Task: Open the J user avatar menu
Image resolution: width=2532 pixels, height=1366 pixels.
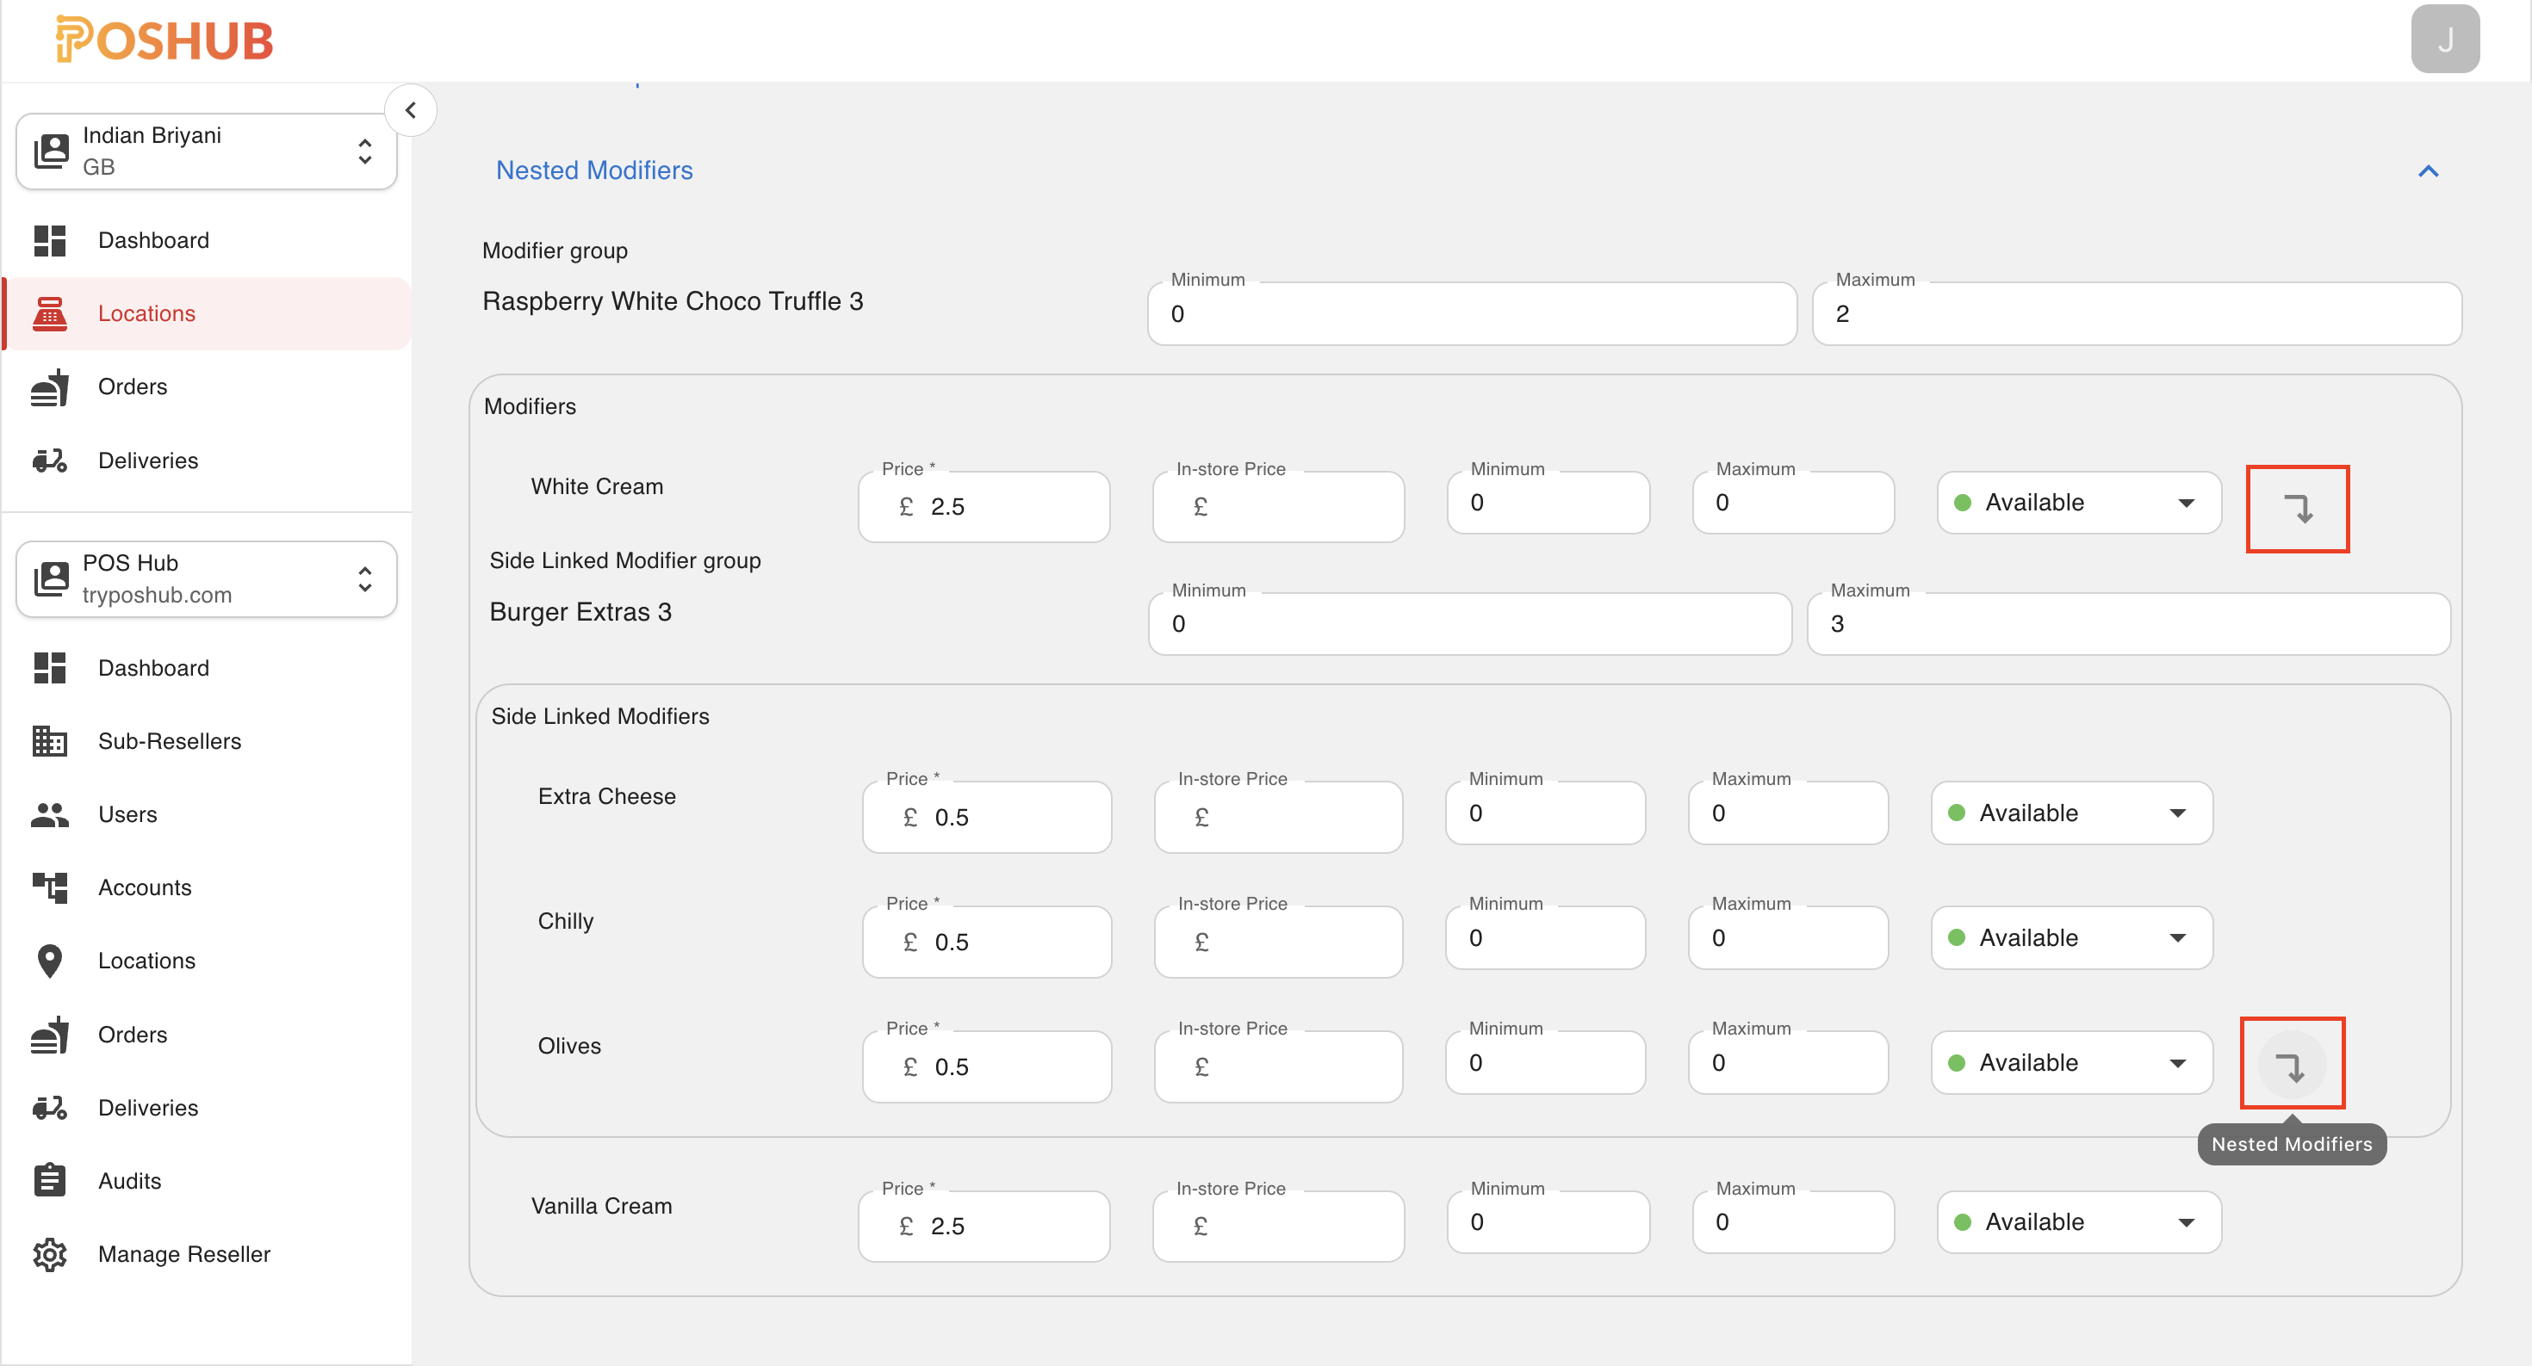Action: 2444,40
